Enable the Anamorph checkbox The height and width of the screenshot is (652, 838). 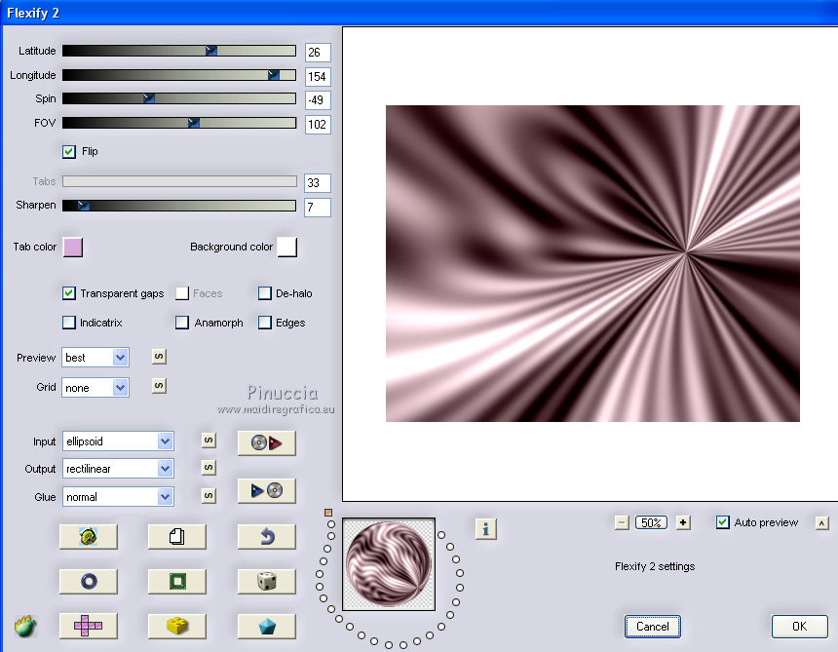pyautogui.click(x=182, y=323)
